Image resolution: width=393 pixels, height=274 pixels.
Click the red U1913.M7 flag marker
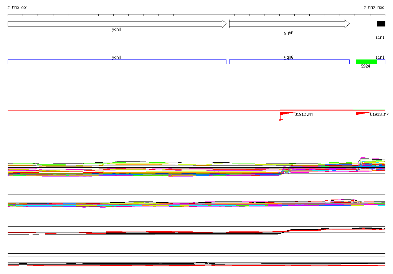click(x=362, y=114)
